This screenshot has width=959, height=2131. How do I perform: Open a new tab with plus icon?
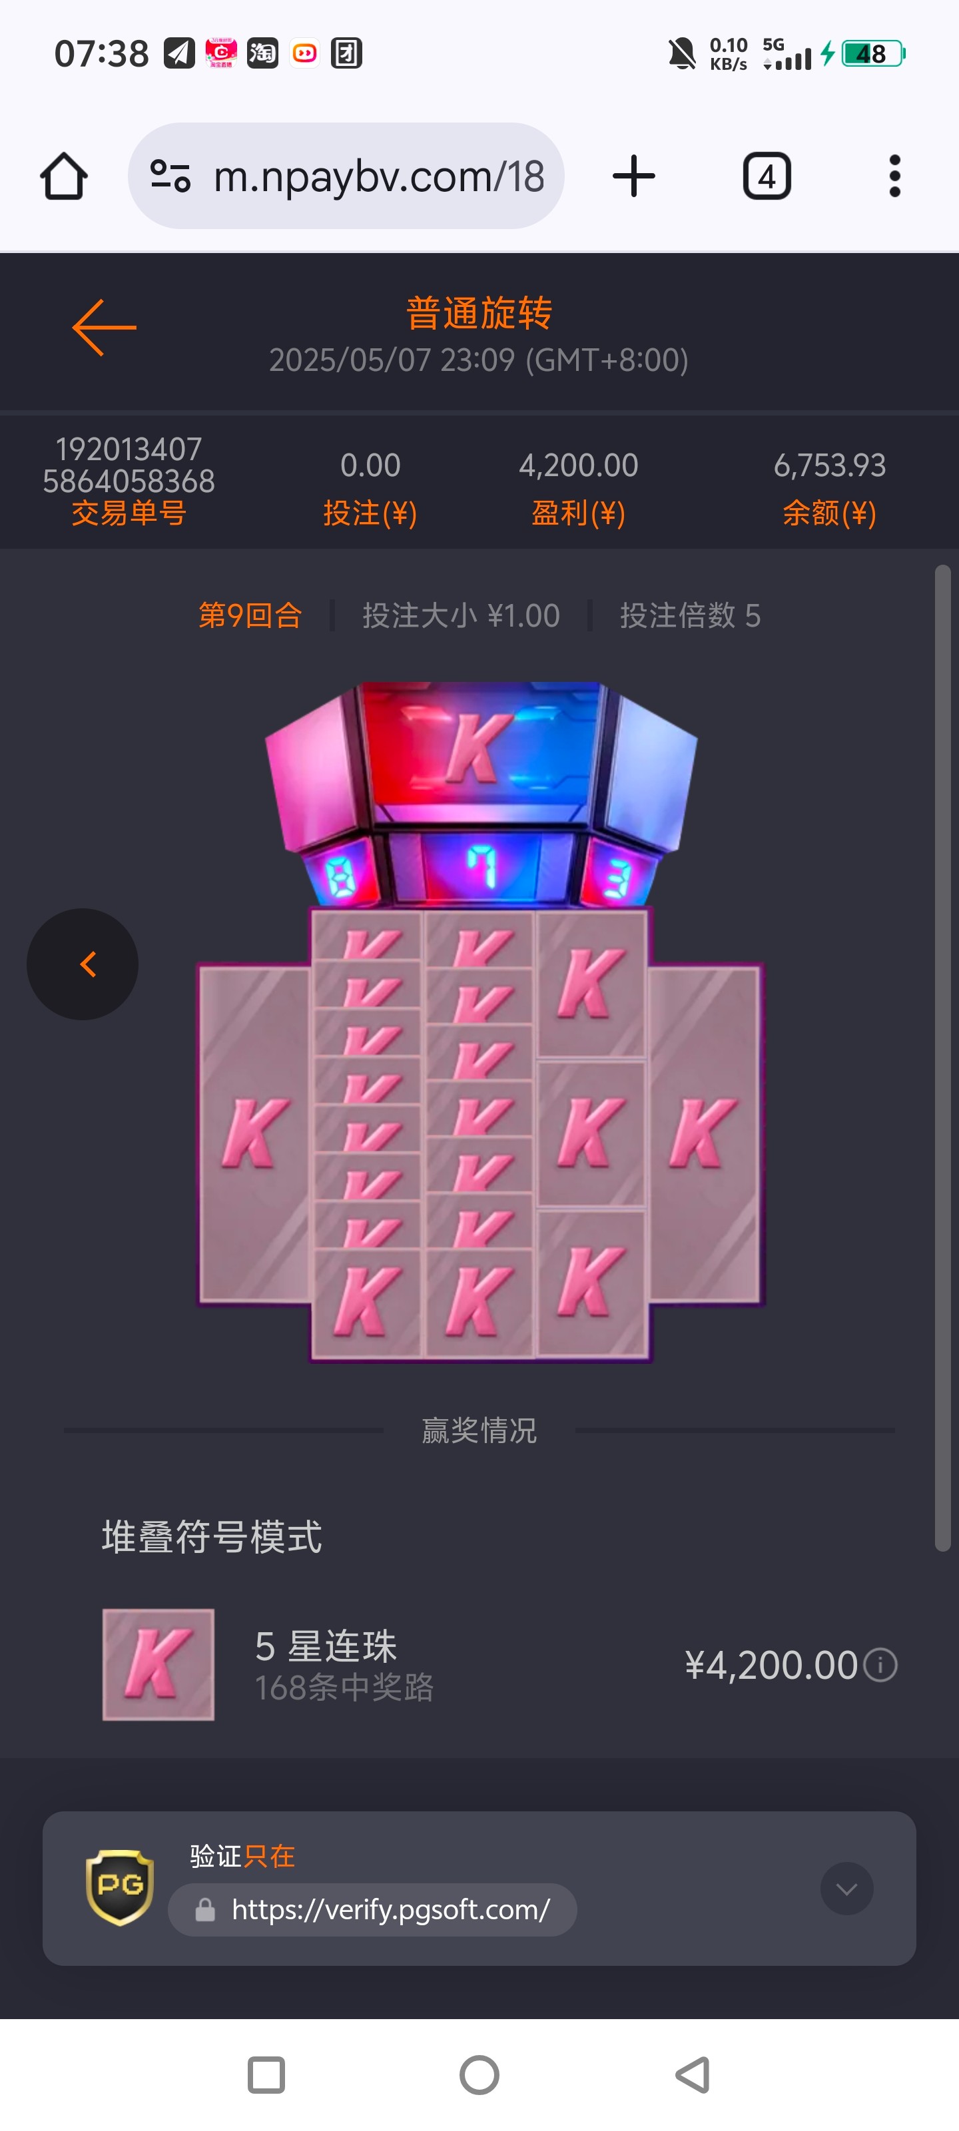pos(634,176)
